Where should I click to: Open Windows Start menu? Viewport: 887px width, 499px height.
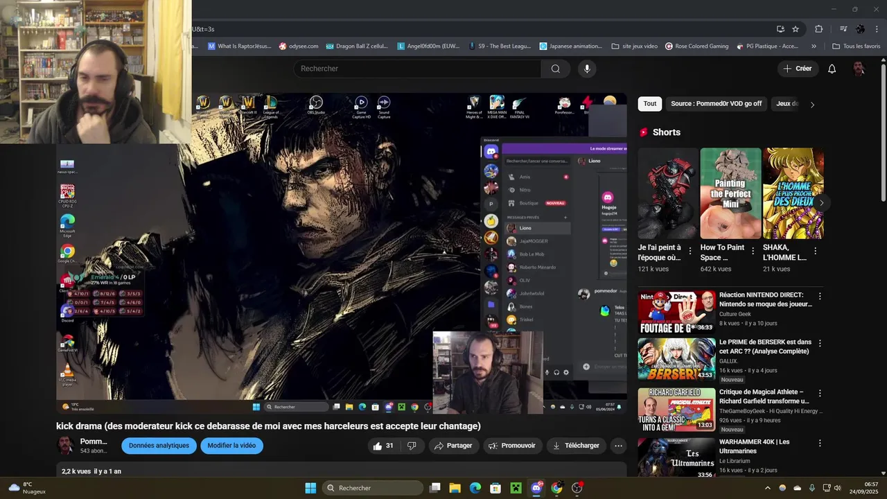pos(310,488)
